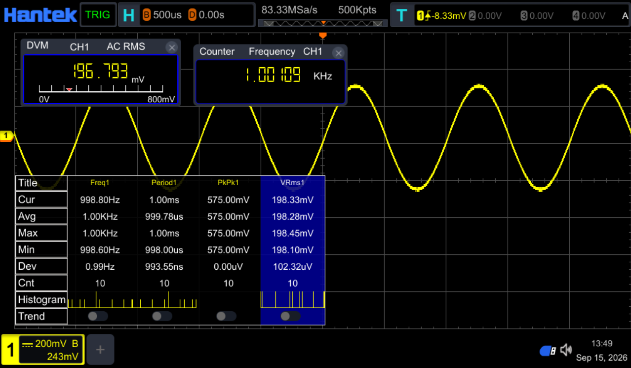Viewport: 631px width, 368px height.
Task: Open channel 1 200mV settings
Action: click(43, 350)
